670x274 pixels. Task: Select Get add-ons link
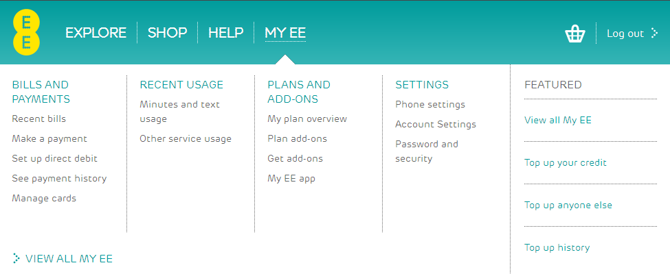295,159
